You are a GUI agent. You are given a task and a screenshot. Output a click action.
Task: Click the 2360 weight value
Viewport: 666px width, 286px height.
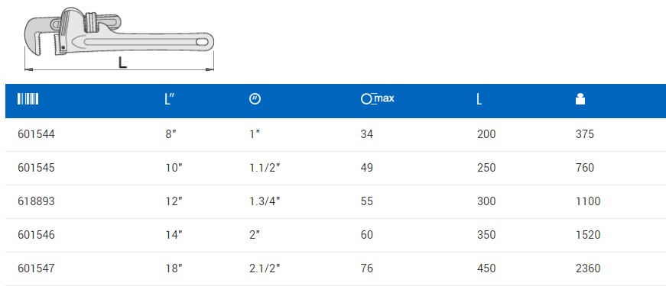(x=588, y=268)
